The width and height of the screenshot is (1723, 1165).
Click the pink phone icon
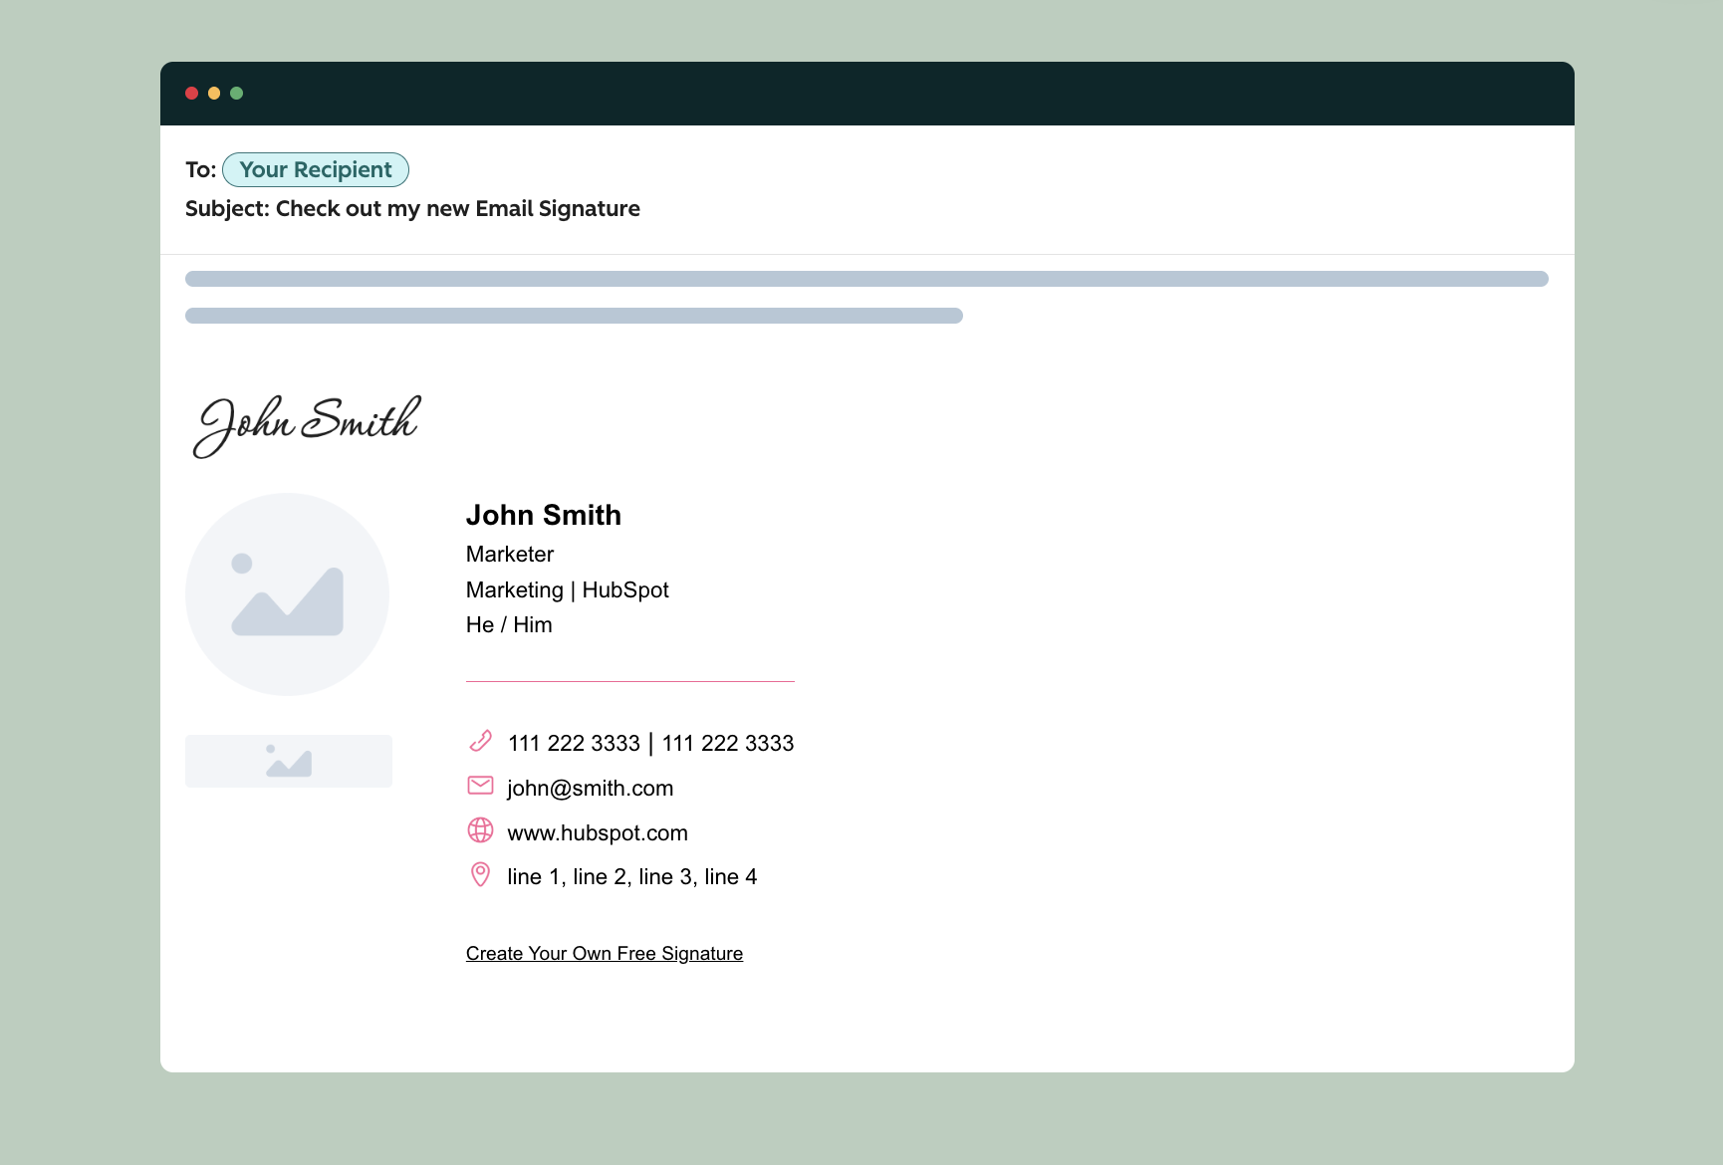(480, 741)
